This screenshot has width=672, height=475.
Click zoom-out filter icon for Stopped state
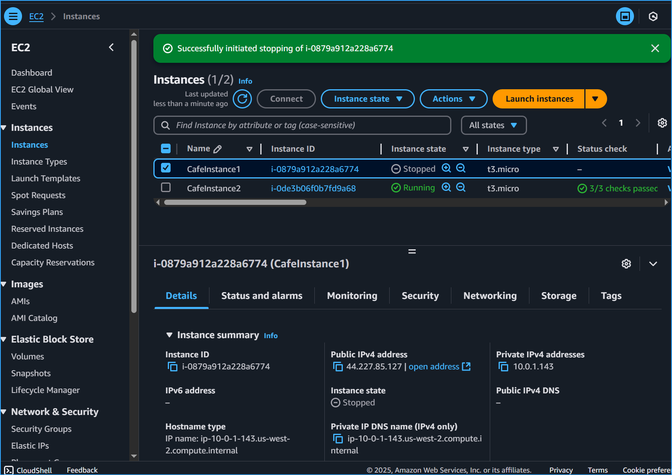click(x=461, y=168)
